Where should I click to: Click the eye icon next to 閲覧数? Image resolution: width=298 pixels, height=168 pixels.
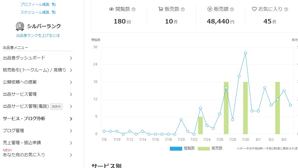pos(111,9)
